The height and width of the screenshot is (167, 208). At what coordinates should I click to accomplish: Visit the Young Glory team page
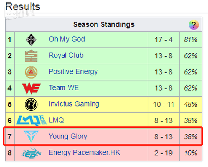(x=68, y=136)
